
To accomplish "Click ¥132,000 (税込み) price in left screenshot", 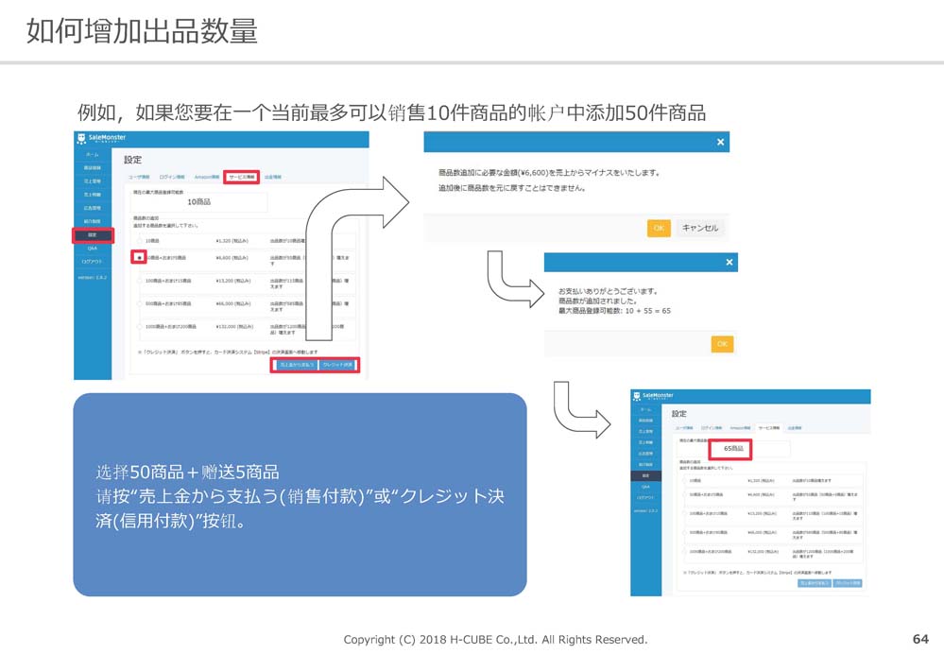I will point(234,327).
